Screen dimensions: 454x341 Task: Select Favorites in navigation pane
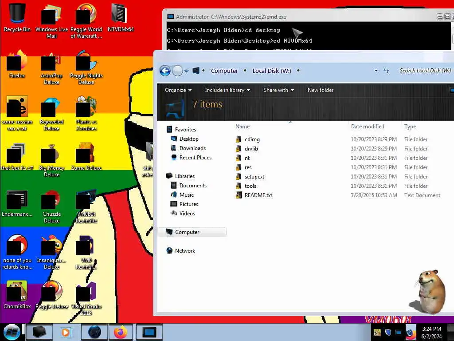[181, 129]
